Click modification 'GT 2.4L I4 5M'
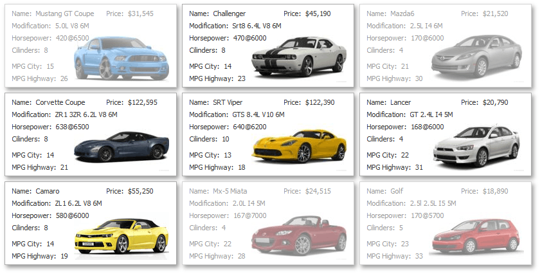The width and height of the screenshot is (540, 274). pyautogui.click(x=431, y=114)
